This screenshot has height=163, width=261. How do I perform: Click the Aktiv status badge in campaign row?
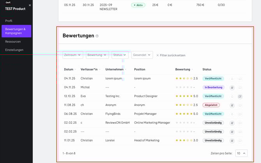138,5
